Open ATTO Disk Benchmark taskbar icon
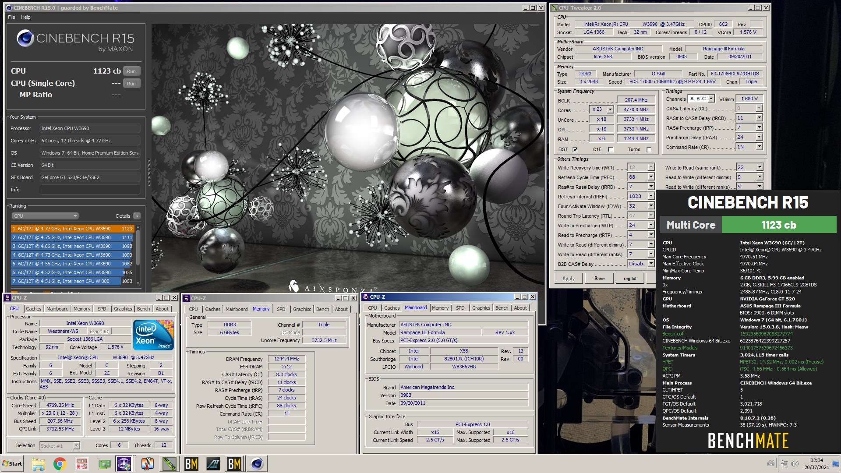 coord(82,464)
